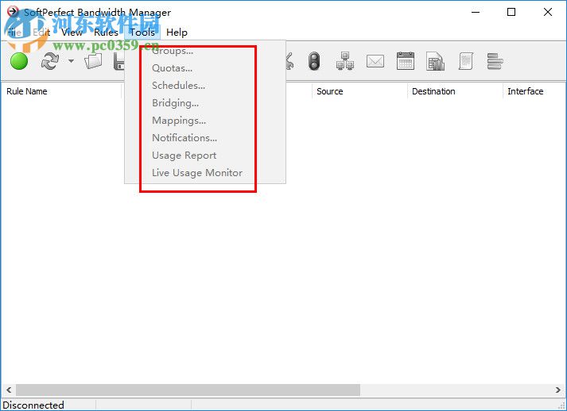567x411 pixels.
Task: Choose Mappings... menu entry
Action: tap(179, 120)
